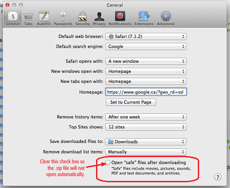The image size is (230, 188).
Task: Click the "Default web browser:" label
Action: tap(81, 36)
